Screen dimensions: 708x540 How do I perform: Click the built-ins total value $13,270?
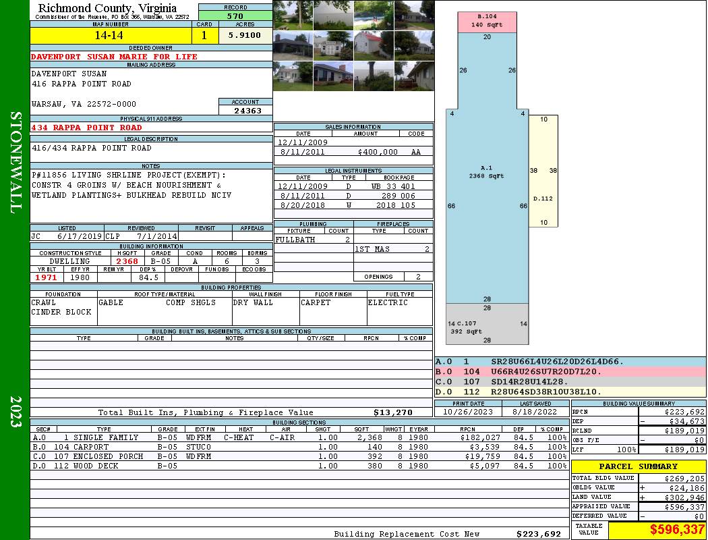click(x=393, y=412)
